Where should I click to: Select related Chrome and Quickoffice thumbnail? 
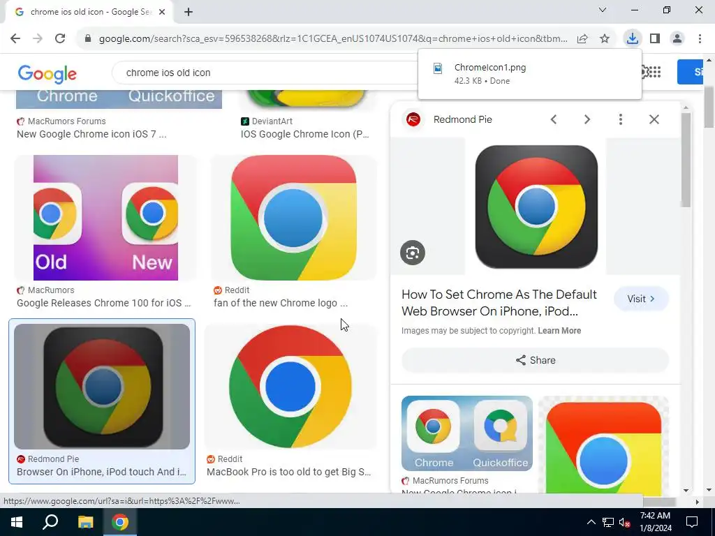point(467,433)
